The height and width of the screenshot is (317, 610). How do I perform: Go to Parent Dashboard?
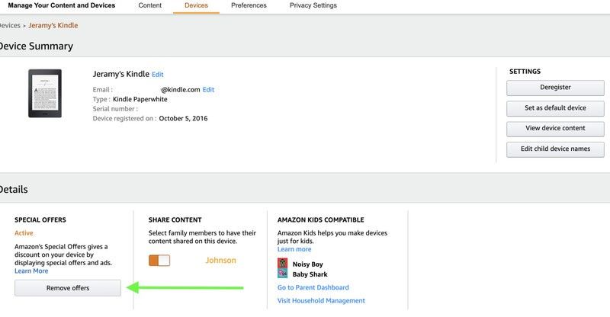pyautogui.click(x=313, y=287)
